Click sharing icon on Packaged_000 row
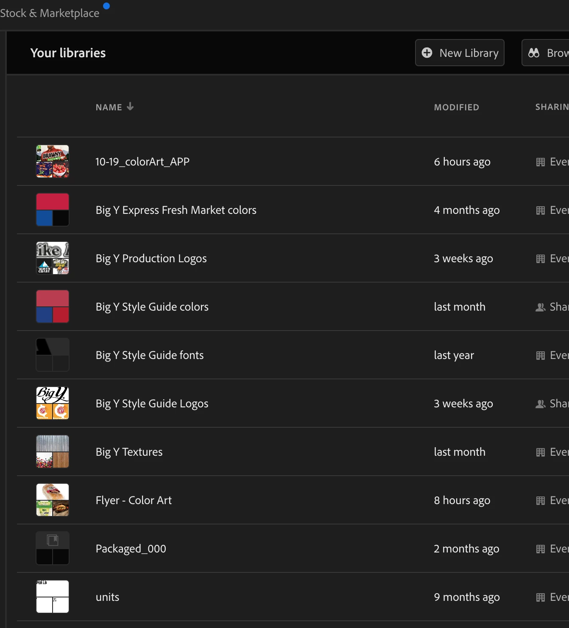The width and height of the screenshot is (569, 628). point(541,549)
